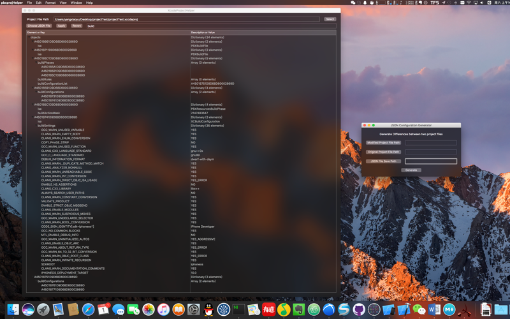Screen dimensions: 510x319
Task: Launch Xcode from the dock
Action: tap(404, 309)
